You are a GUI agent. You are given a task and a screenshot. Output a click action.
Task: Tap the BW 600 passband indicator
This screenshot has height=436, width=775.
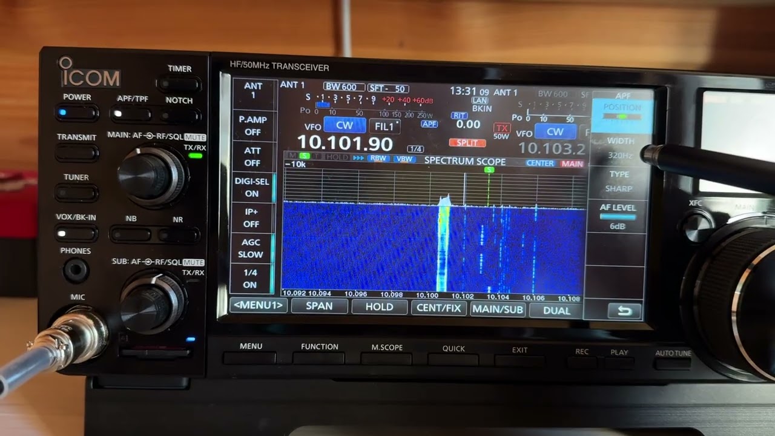pos(344,87)
